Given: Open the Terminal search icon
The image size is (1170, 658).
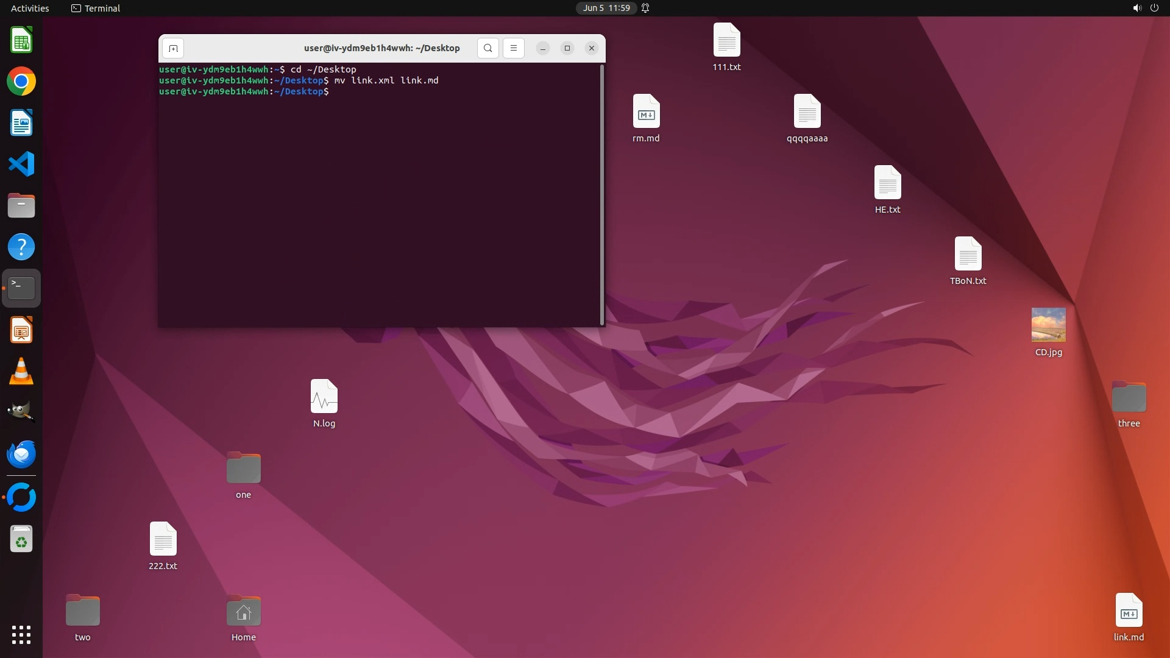Looking at the screenshot, I should 487,48.
